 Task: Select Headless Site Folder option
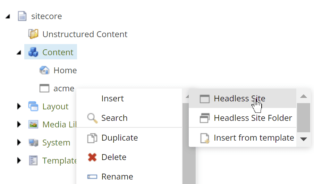pyautogui.click(x=253, y=118)
